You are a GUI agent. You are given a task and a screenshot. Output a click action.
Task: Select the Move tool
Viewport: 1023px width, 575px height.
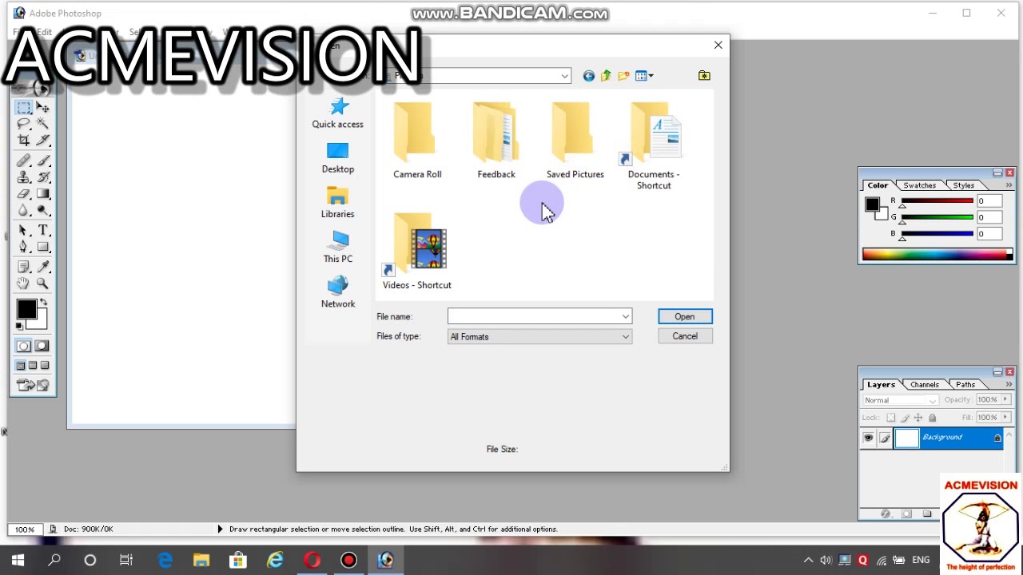[x=42, y=108]
